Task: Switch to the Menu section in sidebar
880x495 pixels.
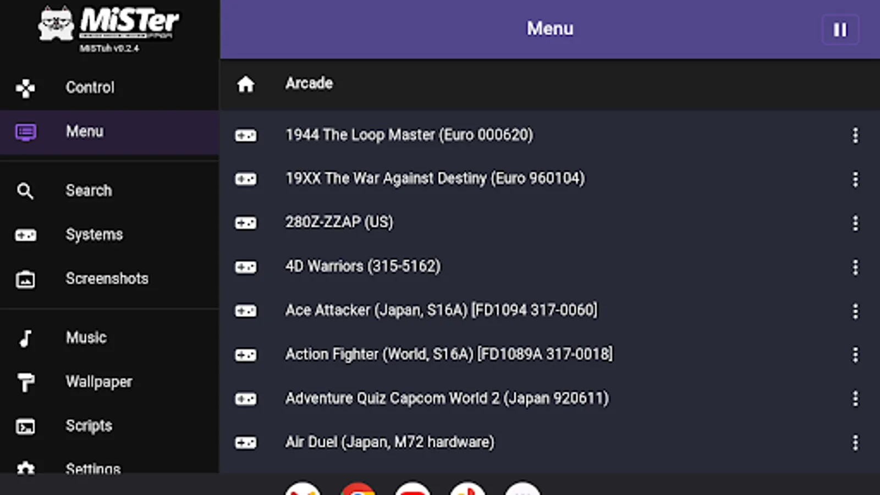Action: 85,131
